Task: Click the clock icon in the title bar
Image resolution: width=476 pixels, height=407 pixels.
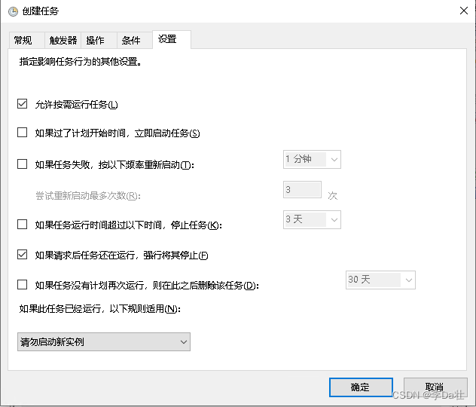Action: click(13, 11)
